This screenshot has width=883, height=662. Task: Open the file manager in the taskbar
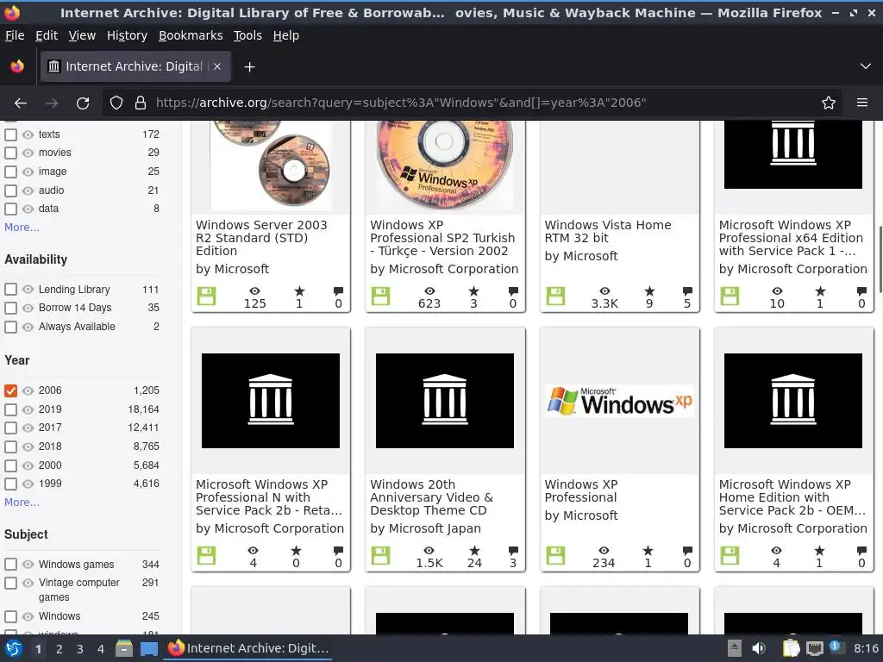(x=124, y=648)
